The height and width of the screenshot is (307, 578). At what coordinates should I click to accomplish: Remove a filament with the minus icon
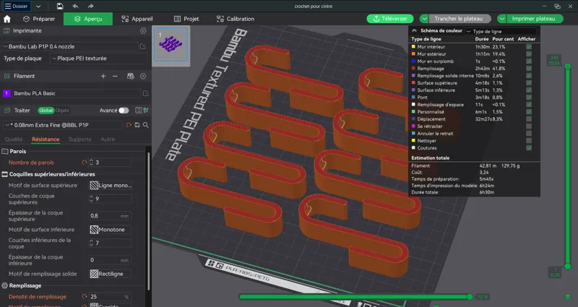(x=115, y=76)
